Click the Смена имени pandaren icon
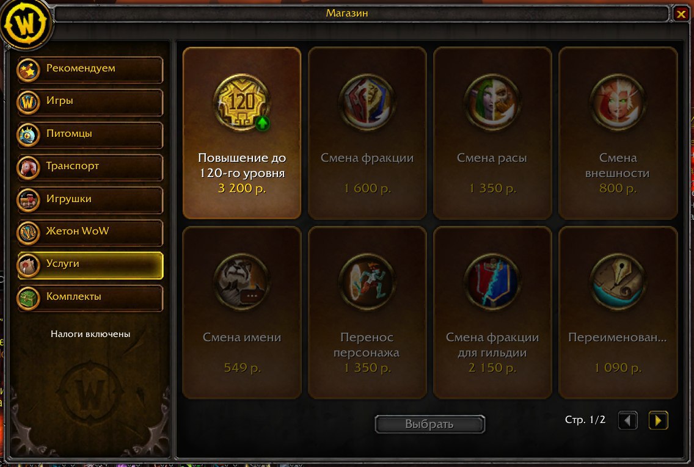This screenshot has width=694, height=467. (242, 282)
